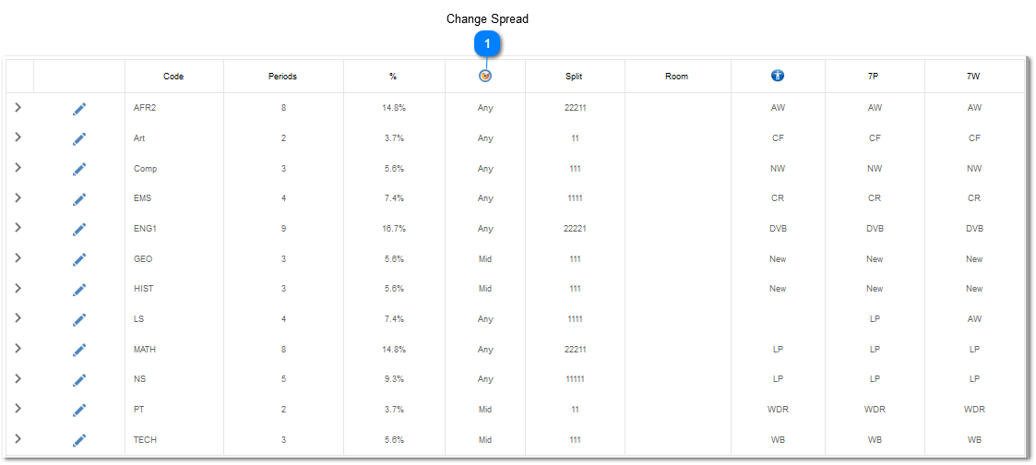Select the Mid spread cell for GEO
The width and height of the screenshot is (1036, 465).
[x=485, y=259]
